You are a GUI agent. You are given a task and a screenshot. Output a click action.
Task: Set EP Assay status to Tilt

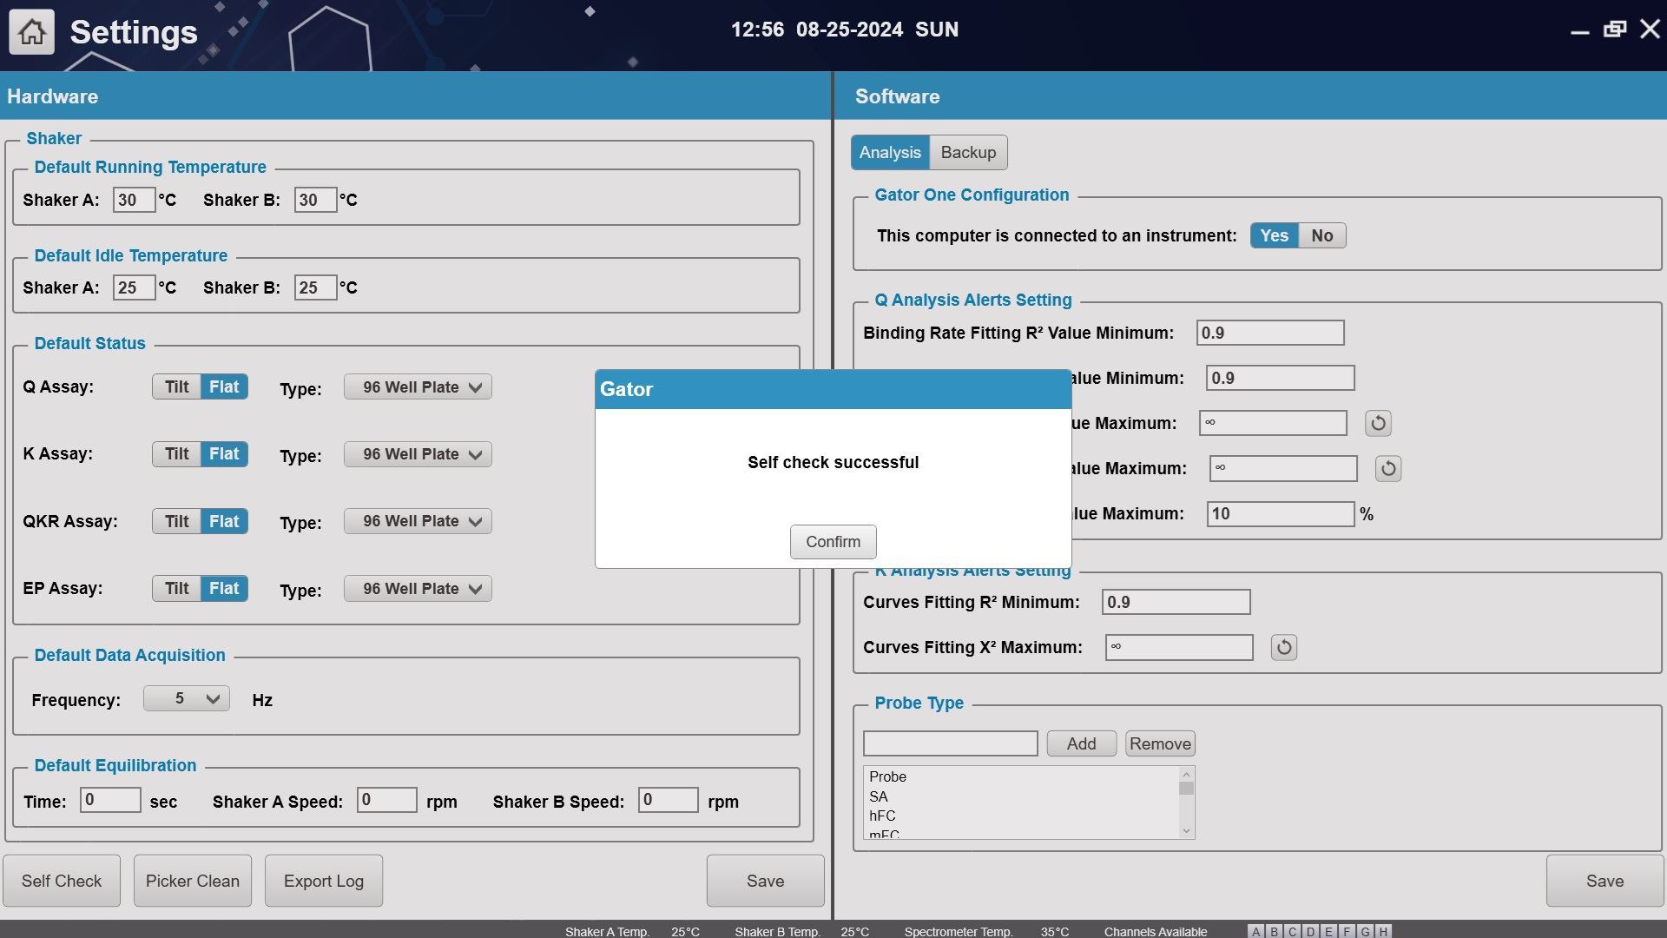tap(176, 588)
